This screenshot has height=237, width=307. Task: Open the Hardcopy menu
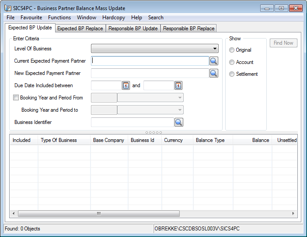pos(114,18)
